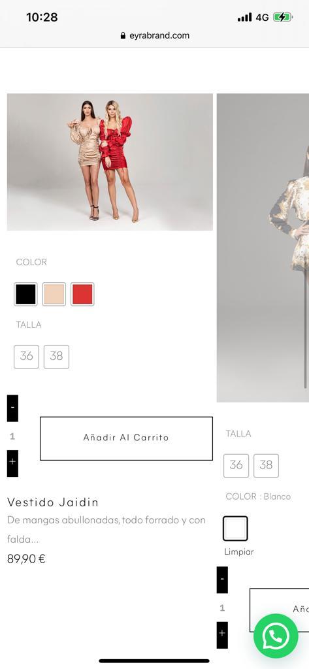
Task: Choose size 36 on the second product
Action: coord(236,465)
